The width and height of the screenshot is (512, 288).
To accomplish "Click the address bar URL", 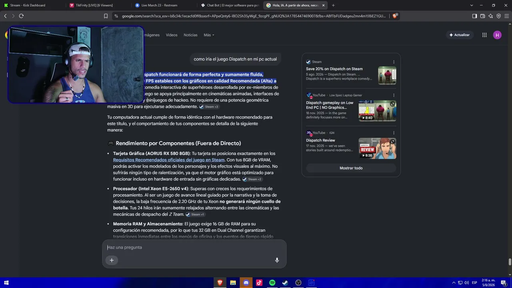I will coord(254,16).
